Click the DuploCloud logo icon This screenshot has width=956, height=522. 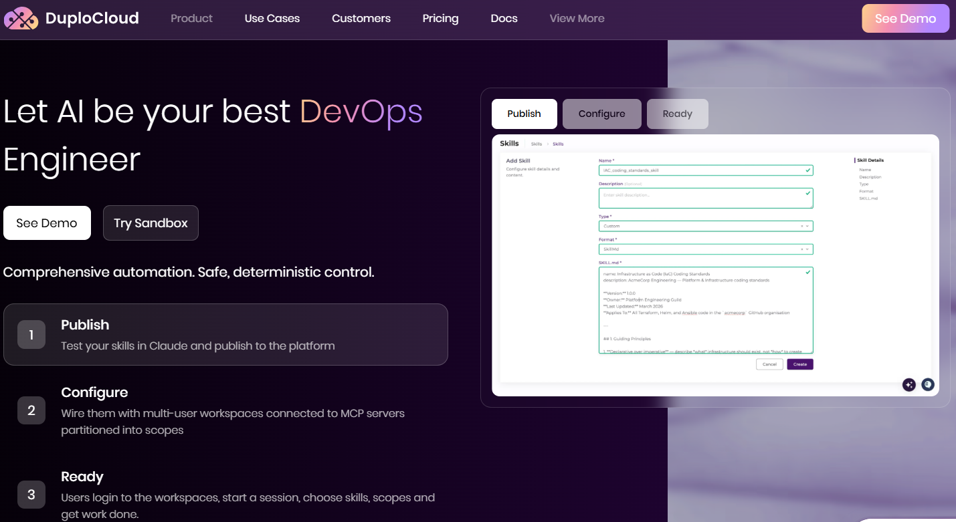pos(21,19)
